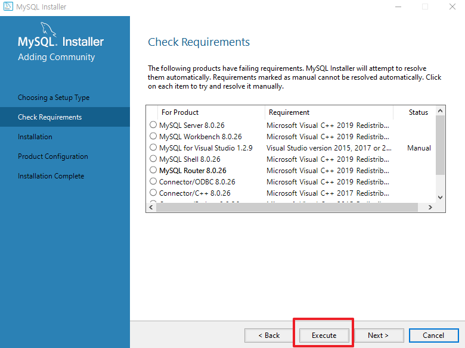Screen dimensions: 465x348
Task: Click the Cancel button
Action: pos(433,336)
